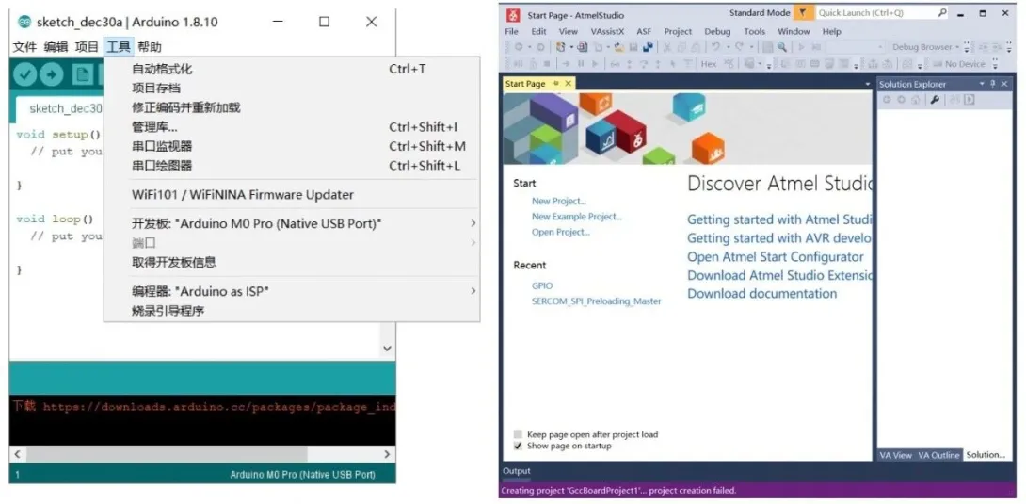Click the New sketch file icon
Viewport: 1026px width, 504px height.
tap(83, 75)
